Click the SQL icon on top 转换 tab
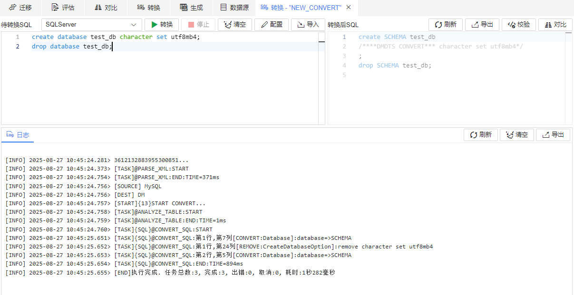574x295 pixels. [x=141, y=8]
